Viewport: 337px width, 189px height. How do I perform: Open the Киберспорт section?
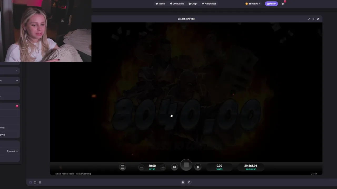tap(209, 4)
